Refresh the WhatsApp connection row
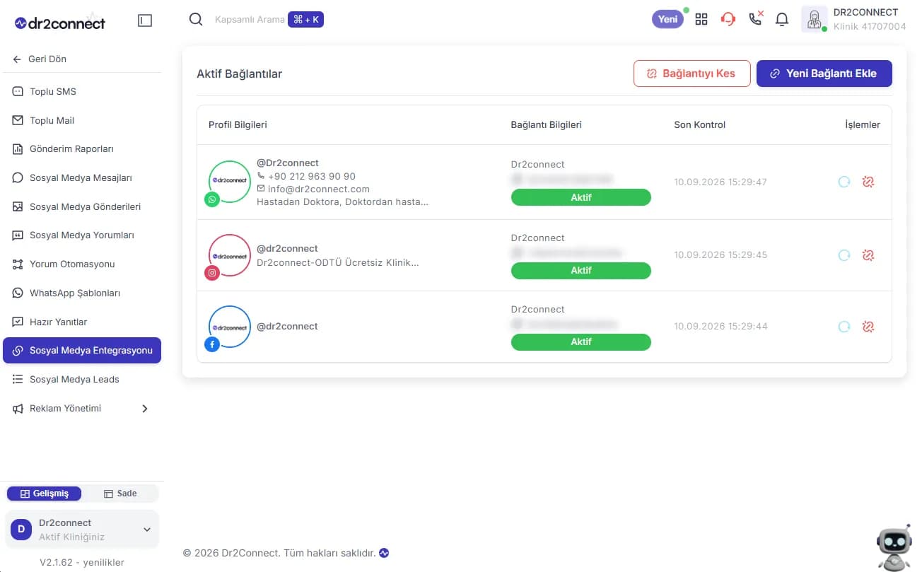This screenshot has width=922, height=572. coord(844,182)
